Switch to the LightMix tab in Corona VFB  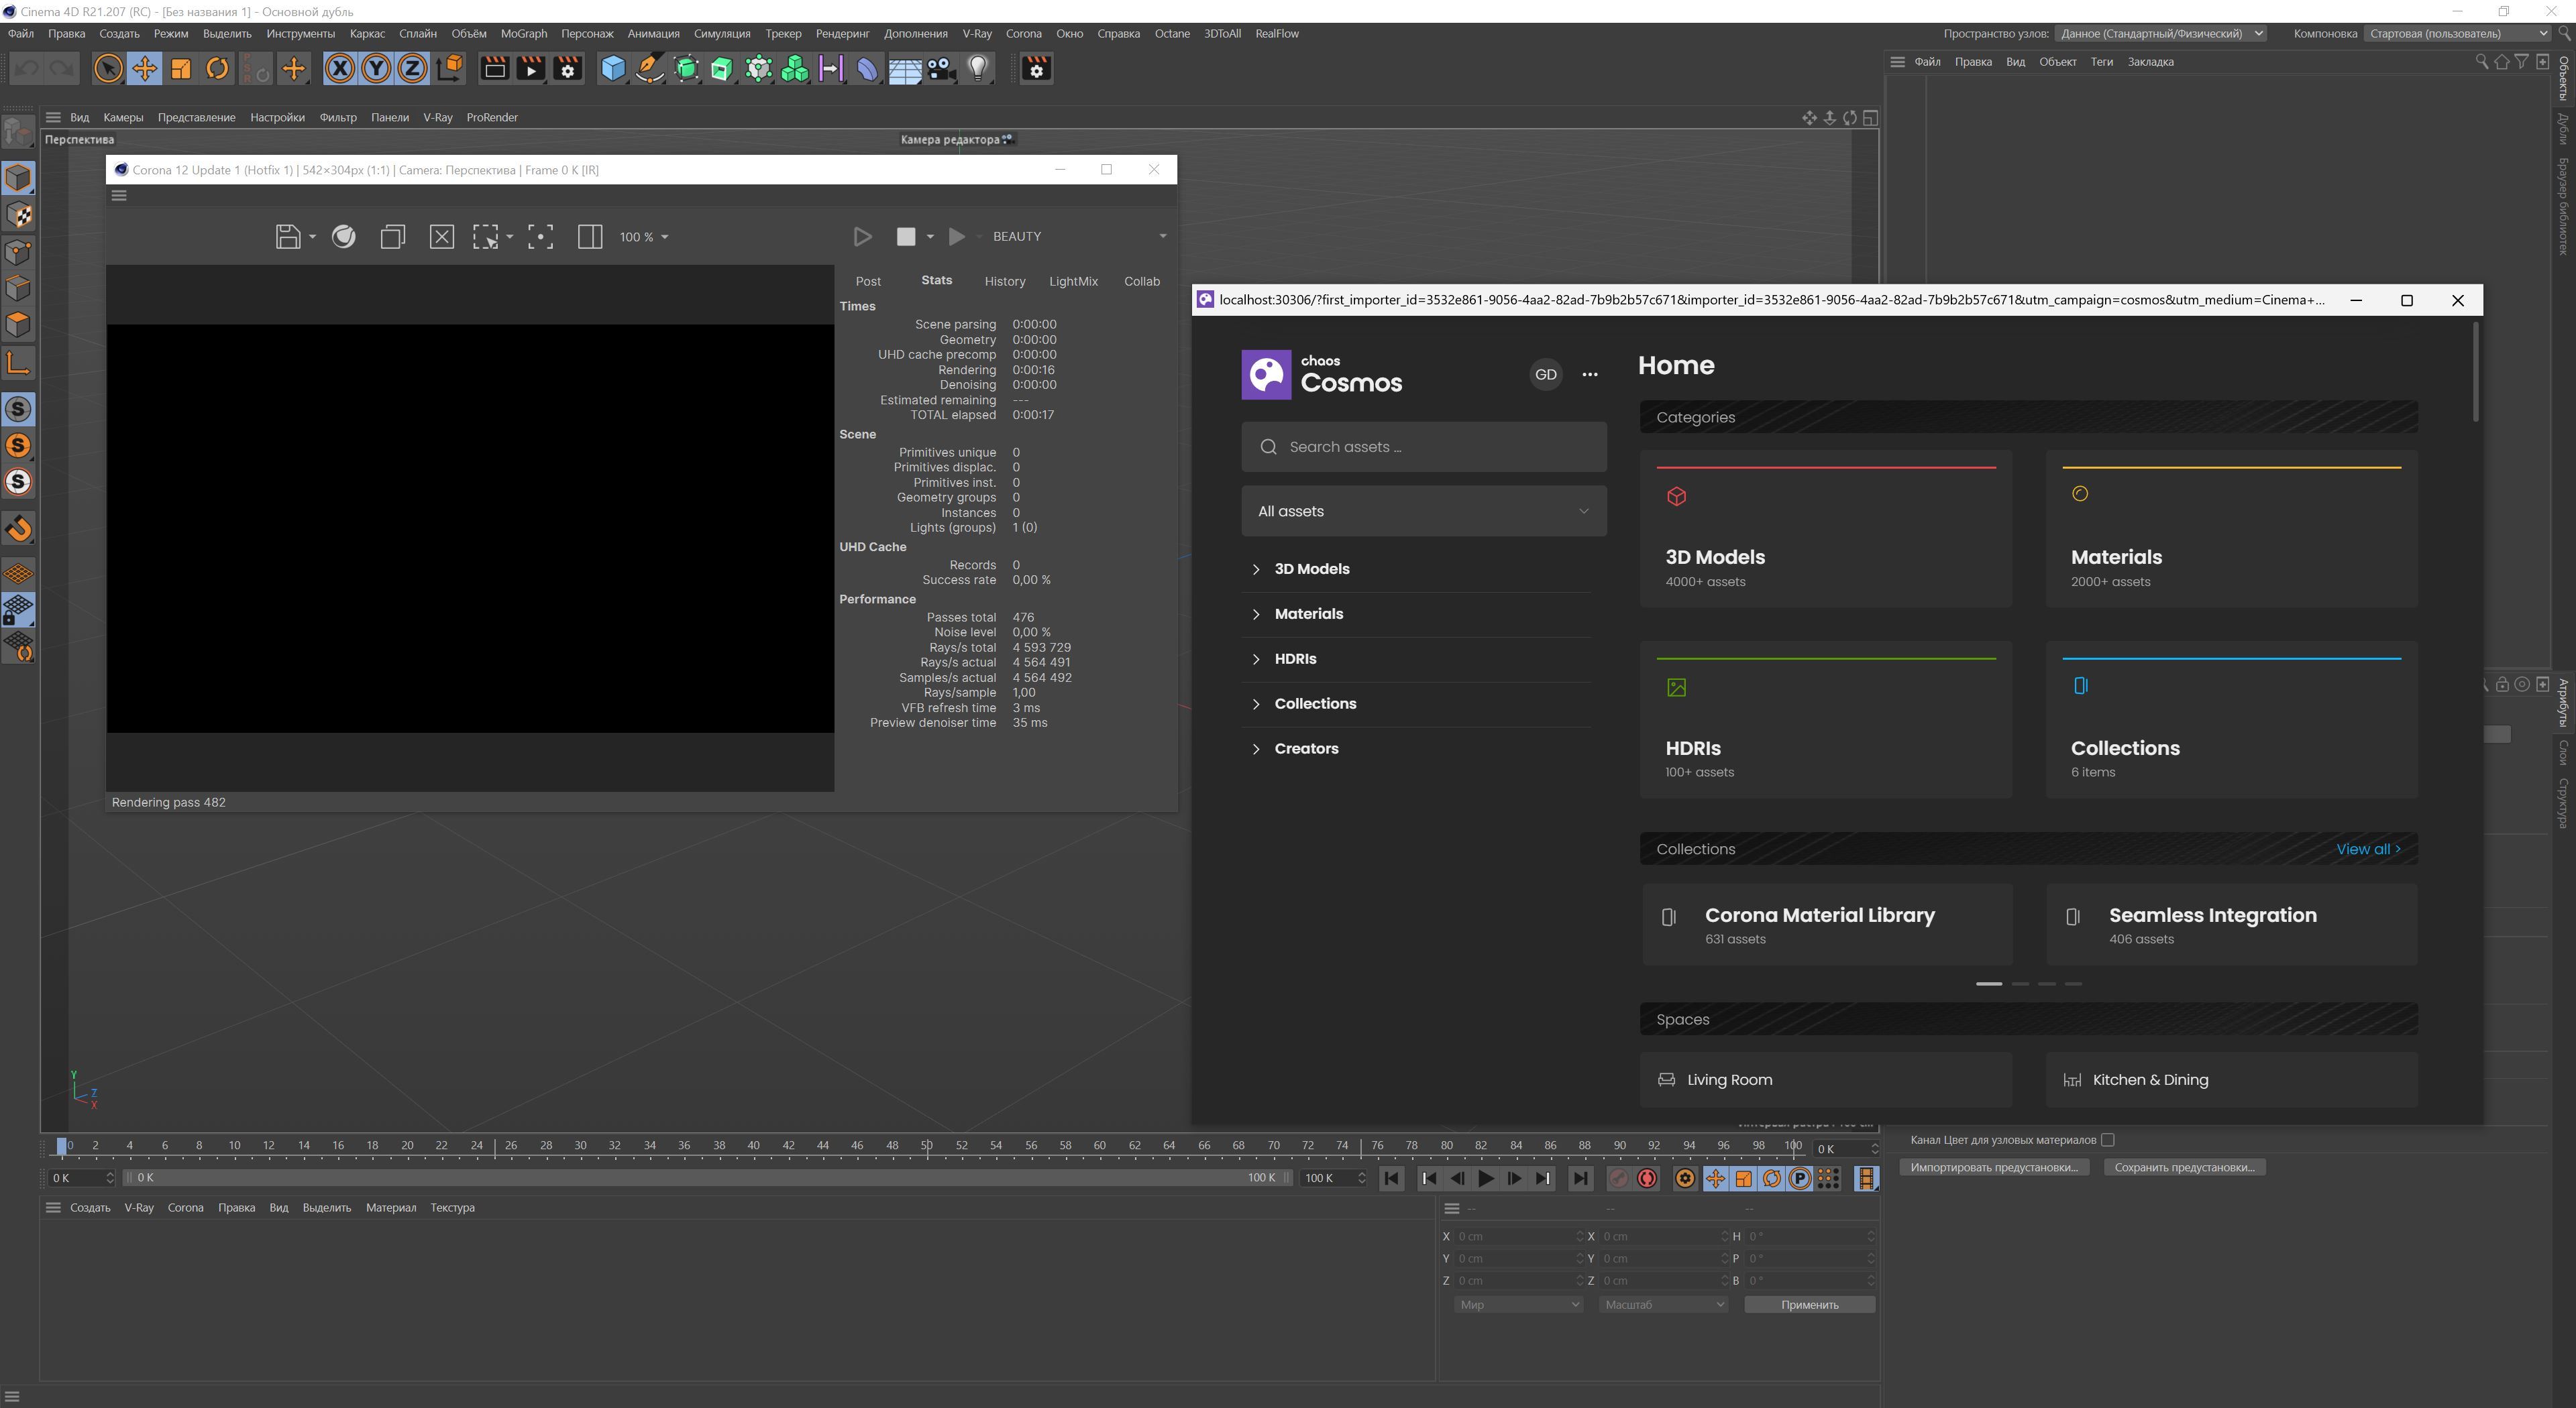point(1073,282)
